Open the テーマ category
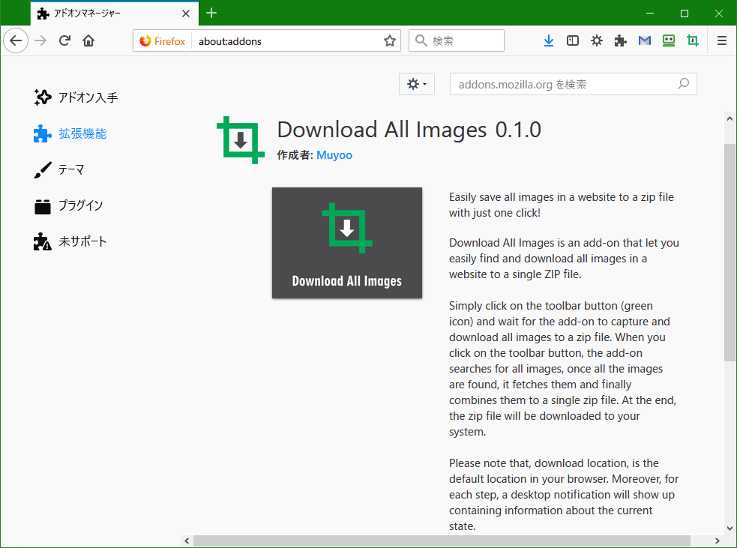The image size is (737, 548). click(x=58, y=169)
